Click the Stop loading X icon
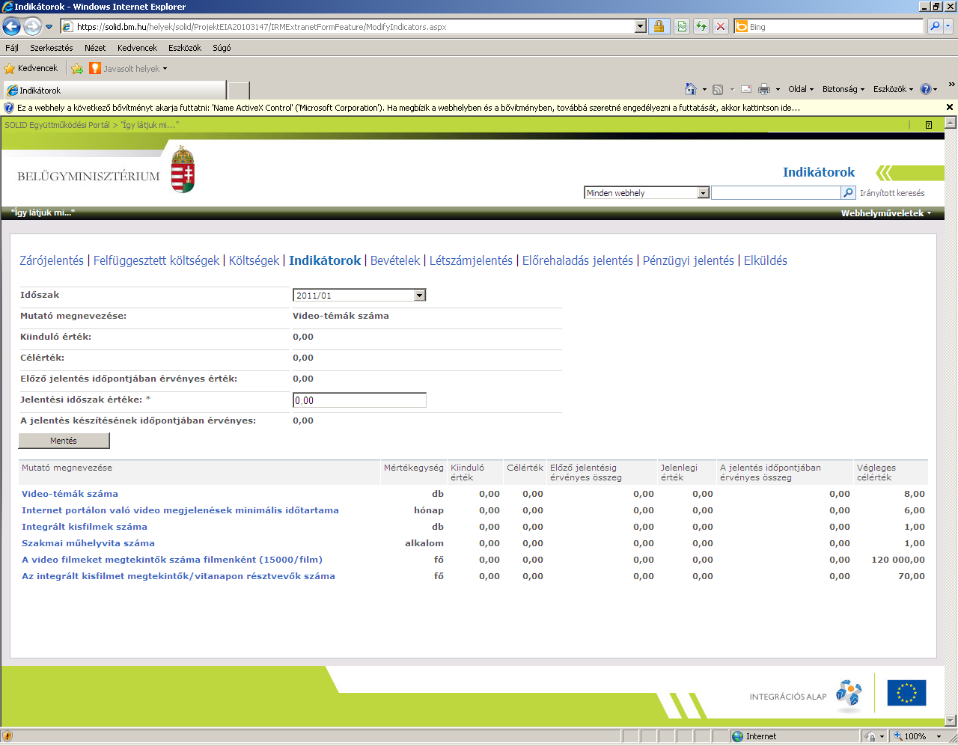 tap(721, 26)
